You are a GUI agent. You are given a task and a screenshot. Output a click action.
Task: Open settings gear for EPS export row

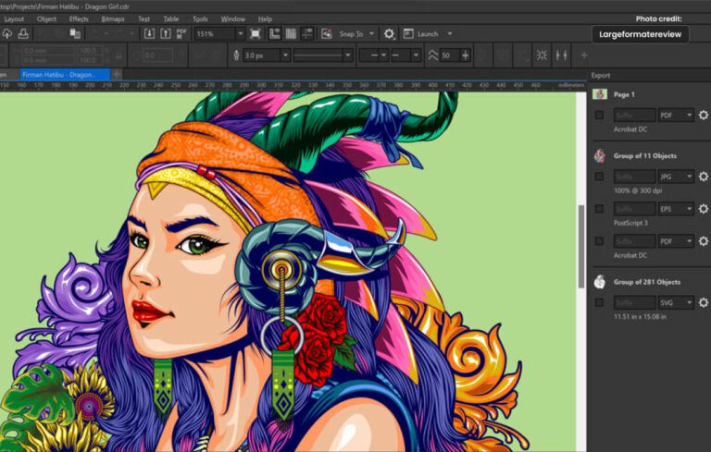coord(704,208)
